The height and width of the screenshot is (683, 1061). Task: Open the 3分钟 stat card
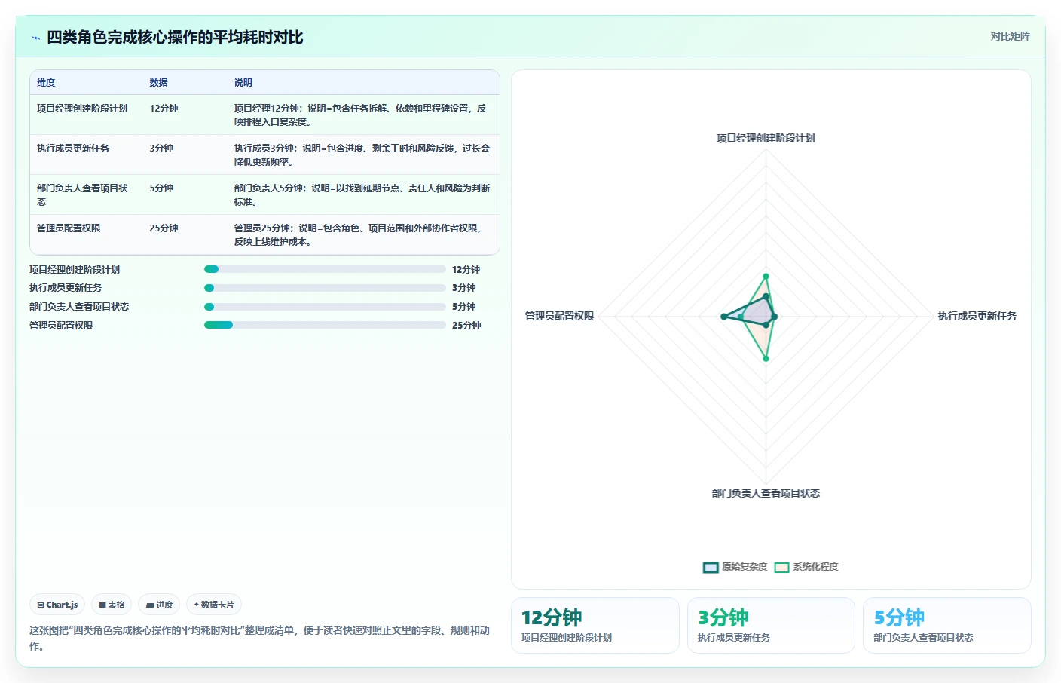click(771, 625)
